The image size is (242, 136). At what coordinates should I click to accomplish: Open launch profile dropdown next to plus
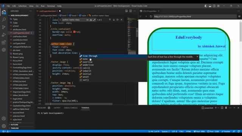coord(219,108)
